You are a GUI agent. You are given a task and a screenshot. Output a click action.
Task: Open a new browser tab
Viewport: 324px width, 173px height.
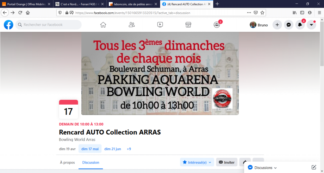217,4
